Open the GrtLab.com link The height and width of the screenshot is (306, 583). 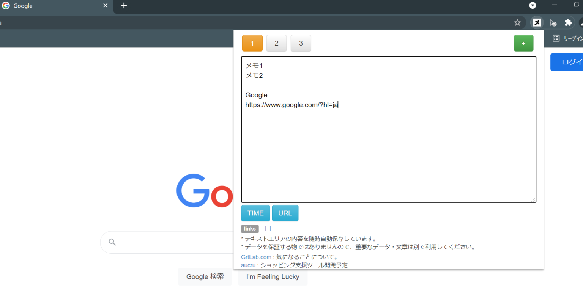point(256,257)
